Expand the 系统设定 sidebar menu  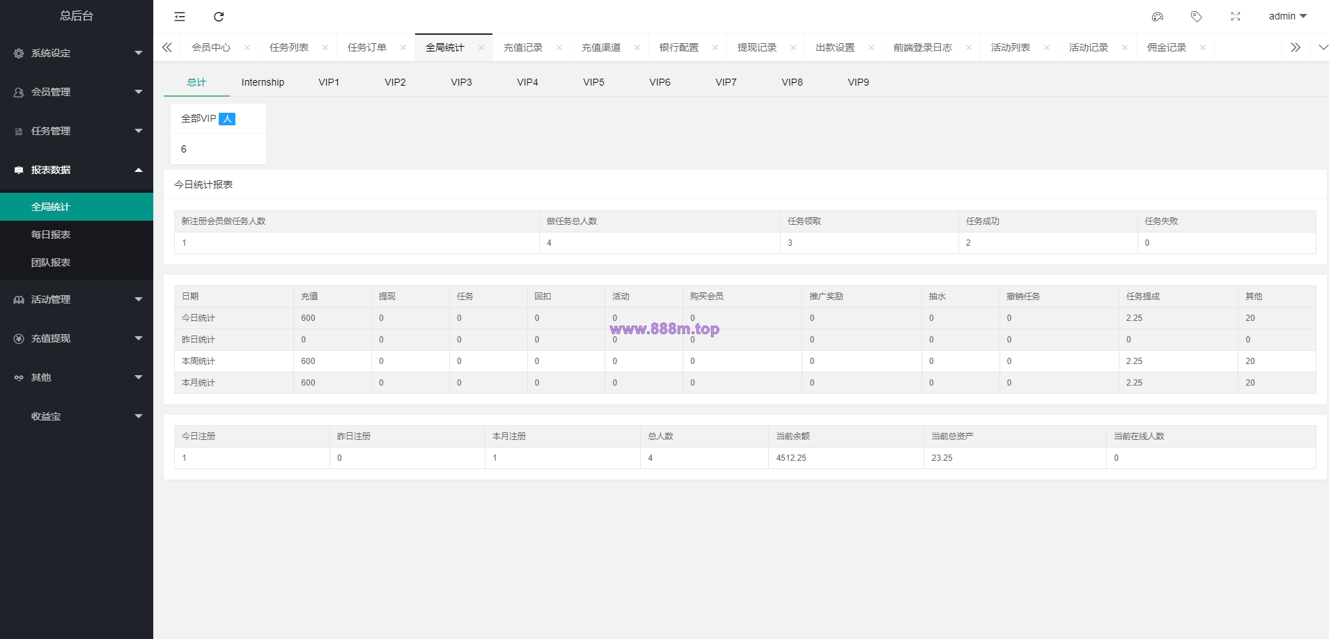click(x=77, y=53)
